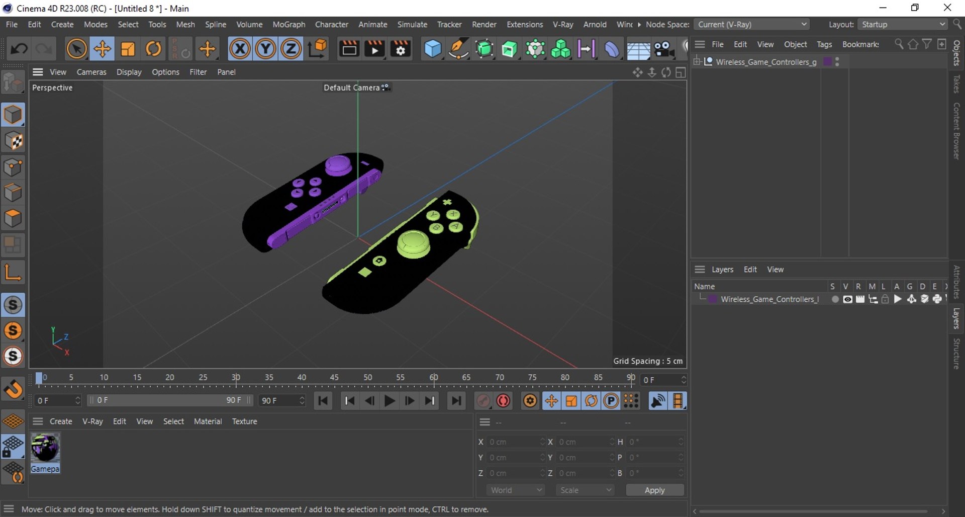Open the World coordinate dropdown
Viewport: 965px width, 517px height.
(516, 490)
